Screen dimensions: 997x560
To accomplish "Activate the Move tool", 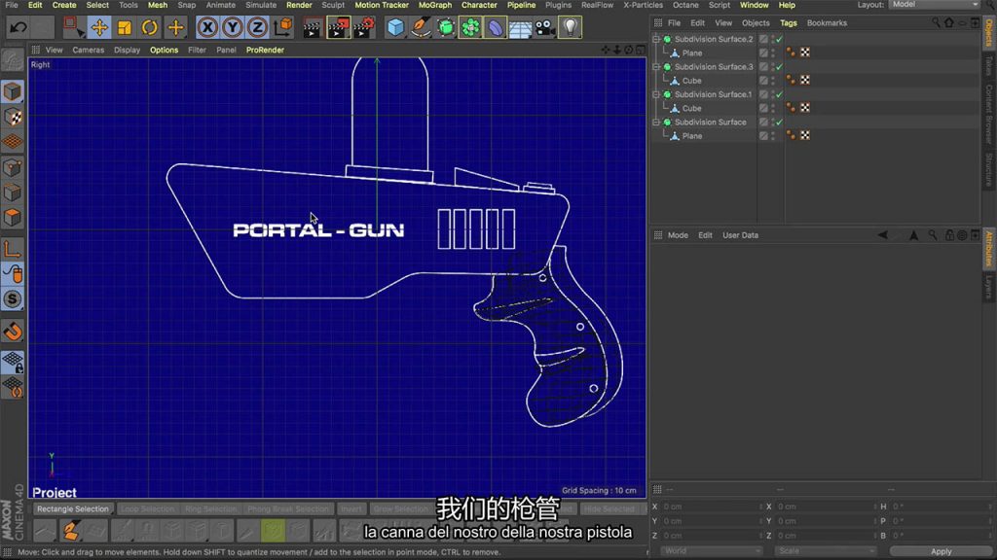I will 99,27.
